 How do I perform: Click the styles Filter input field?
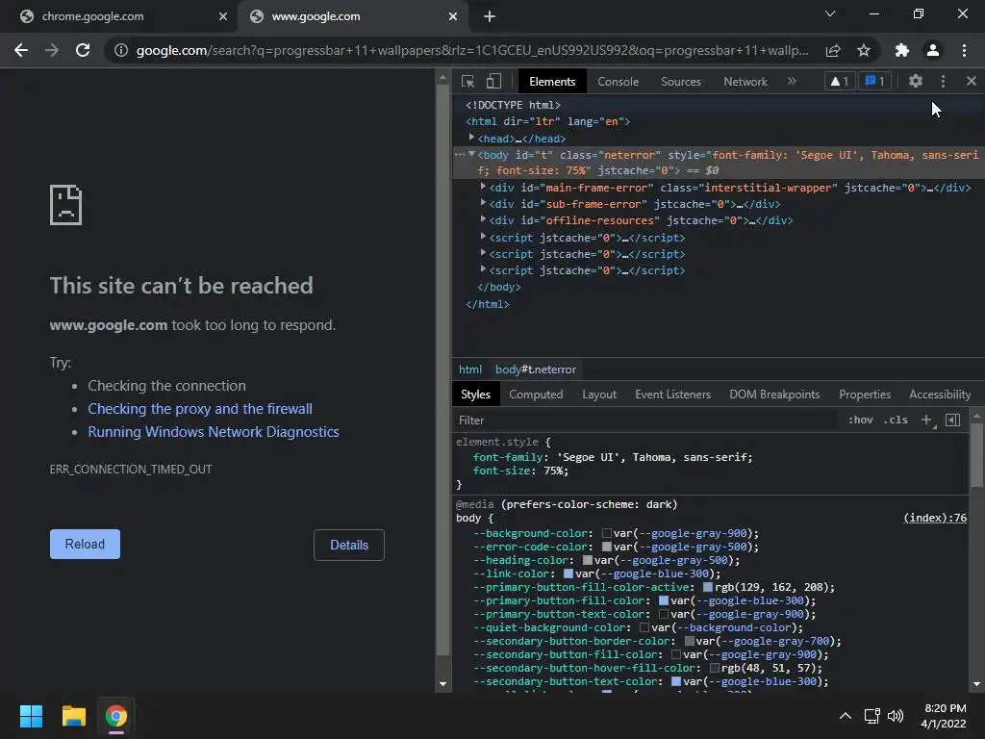click(x=647, y=420)
